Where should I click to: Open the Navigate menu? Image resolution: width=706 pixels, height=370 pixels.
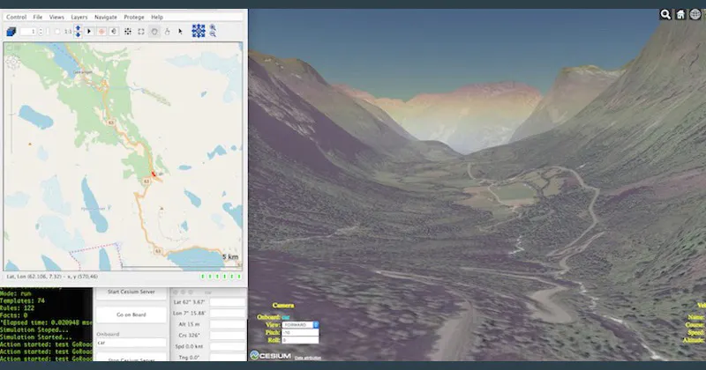coord(106,17)
